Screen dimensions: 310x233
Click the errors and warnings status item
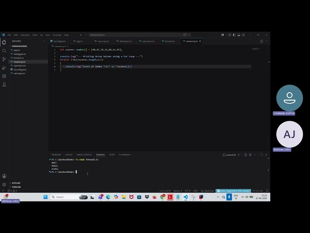tap(12, 191)
